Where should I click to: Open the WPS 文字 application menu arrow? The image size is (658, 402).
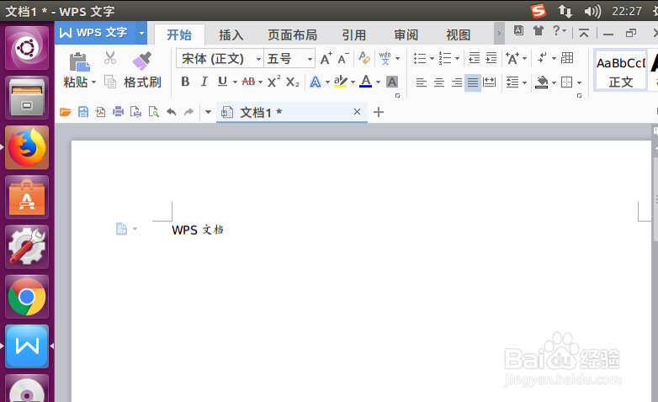(142, 33)
